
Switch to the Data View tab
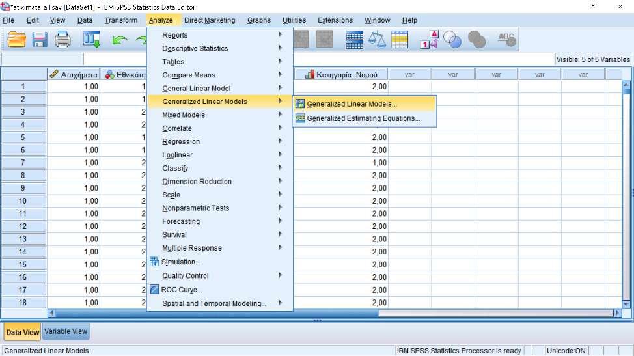(23, 332)
